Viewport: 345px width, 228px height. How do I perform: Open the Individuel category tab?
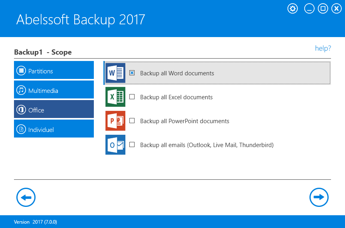click(54, 130)
